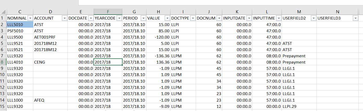Select column H header
This screenshot has height=111, width=363.
(x=158, y=12)
